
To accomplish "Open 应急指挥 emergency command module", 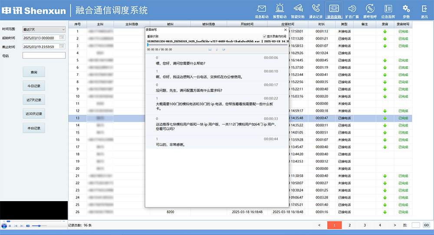I will (x=388, y=11).
